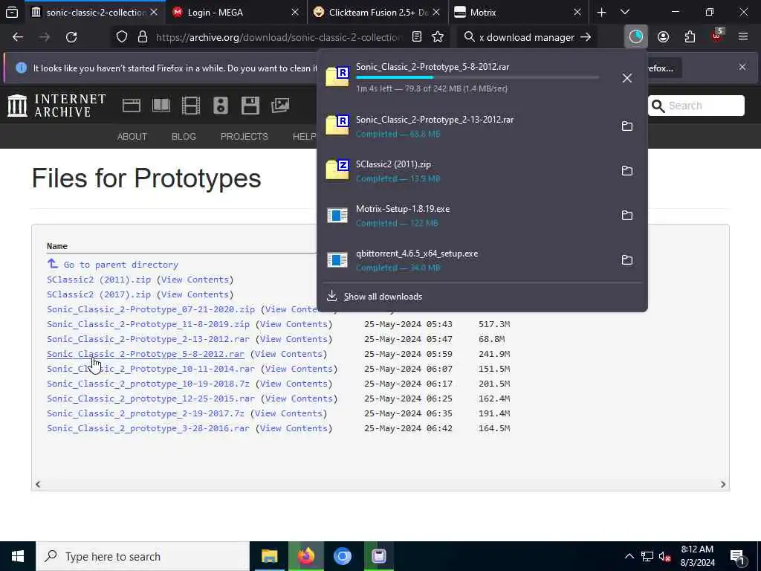Open the volume control in tray
The height and width of the screenshot is (571, 761).
tap(664, 556)
